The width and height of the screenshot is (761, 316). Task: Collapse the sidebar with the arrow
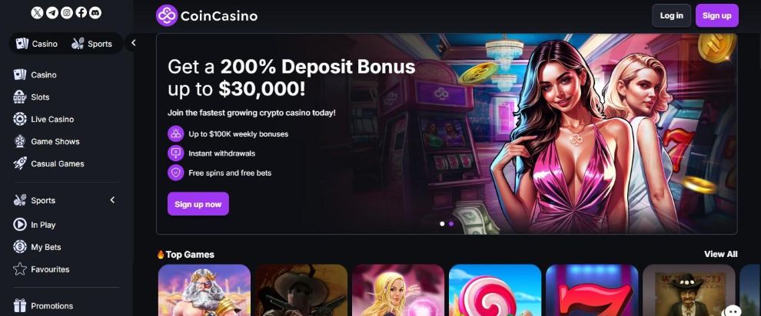click(133, 43)
